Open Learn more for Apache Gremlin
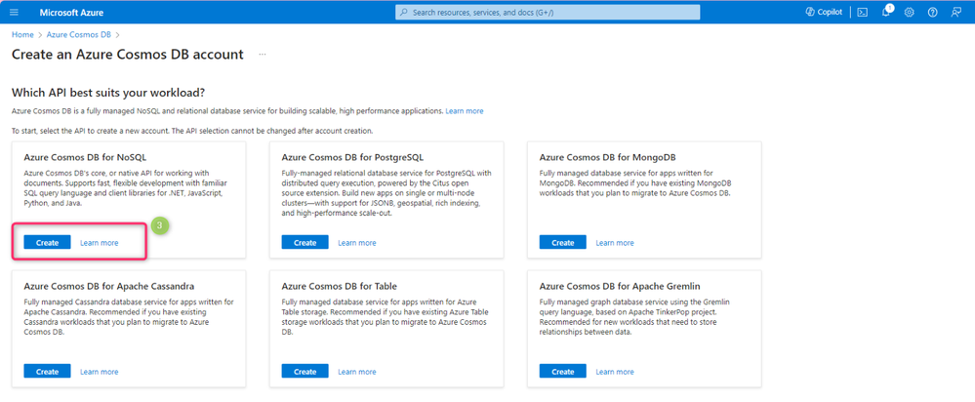This screenshot has height=402, width=975. click(615, 372)
